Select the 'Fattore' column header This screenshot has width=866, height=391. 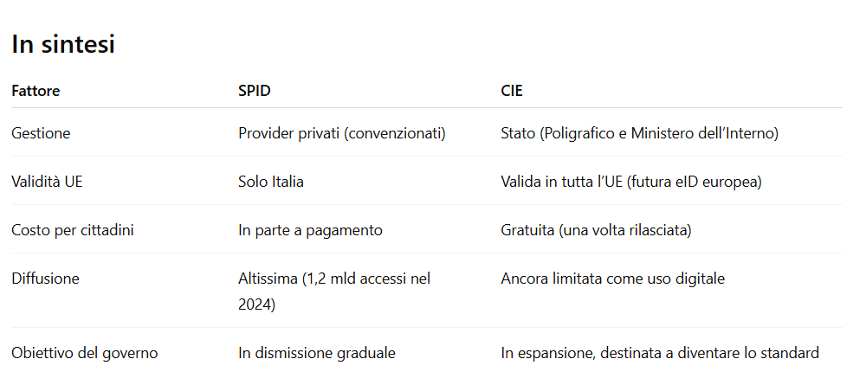36,91
